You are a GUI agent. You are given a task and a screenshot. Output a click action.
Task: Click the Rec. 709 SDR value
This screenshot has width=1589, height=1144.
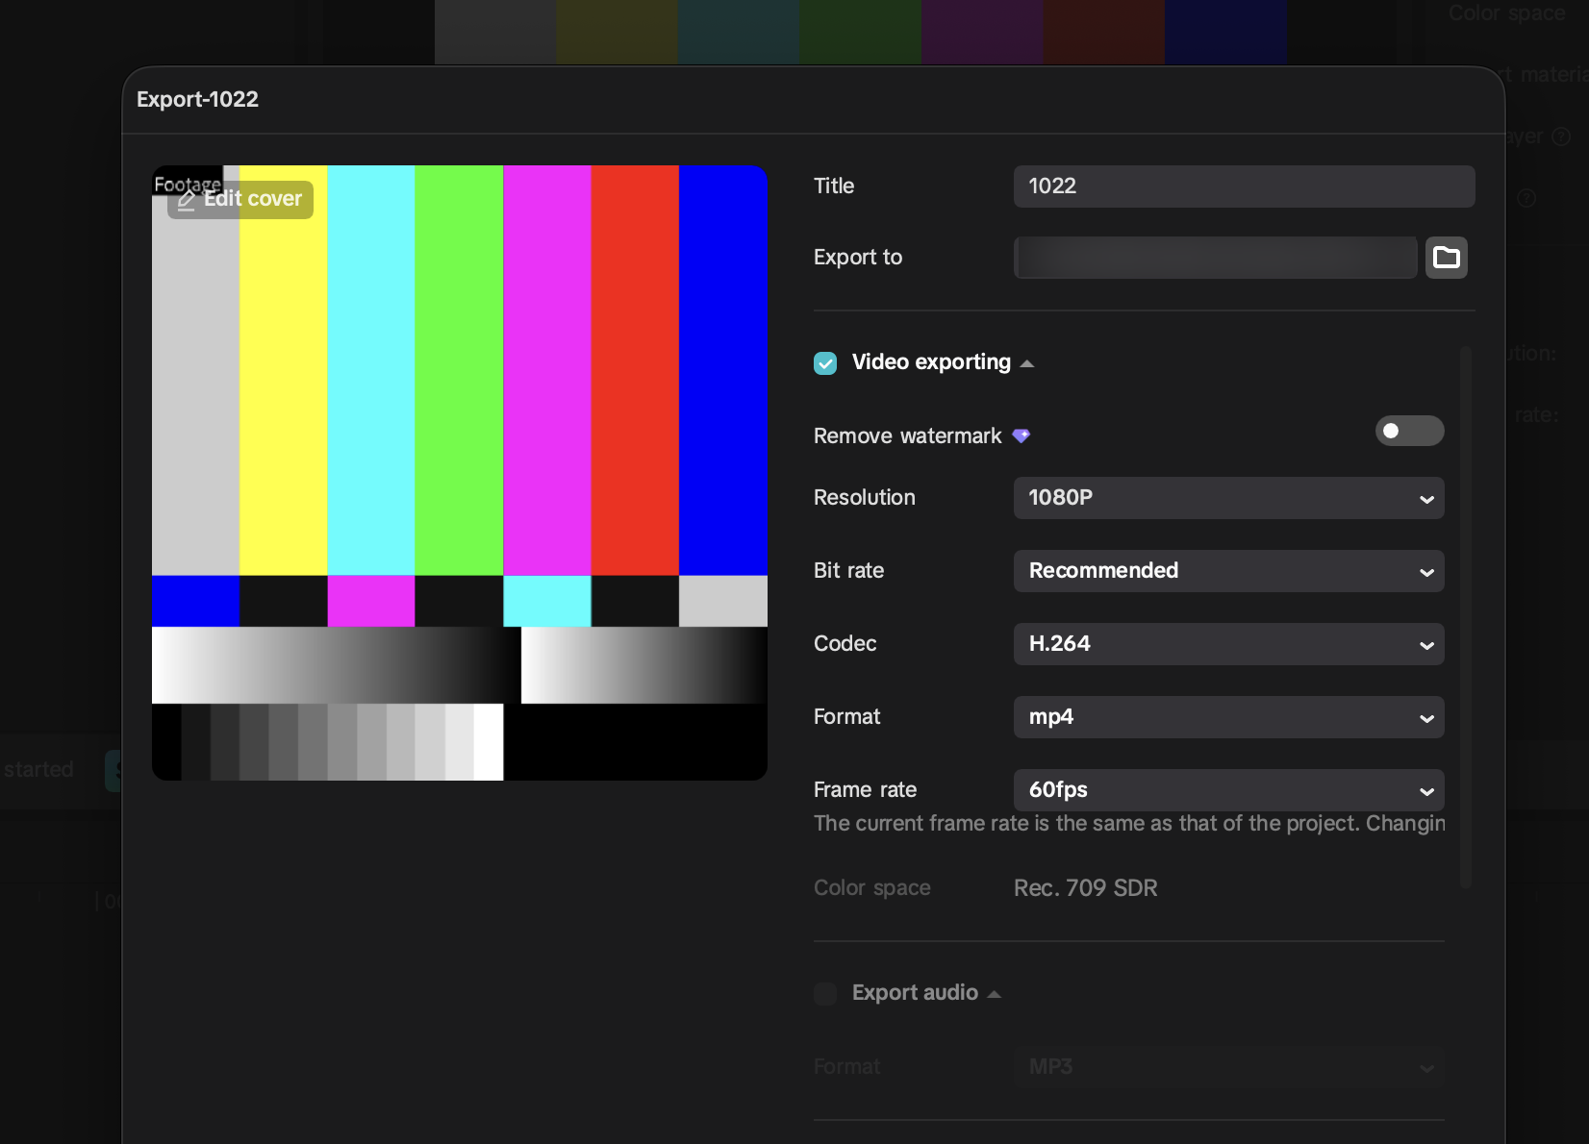click(1086, 888)
